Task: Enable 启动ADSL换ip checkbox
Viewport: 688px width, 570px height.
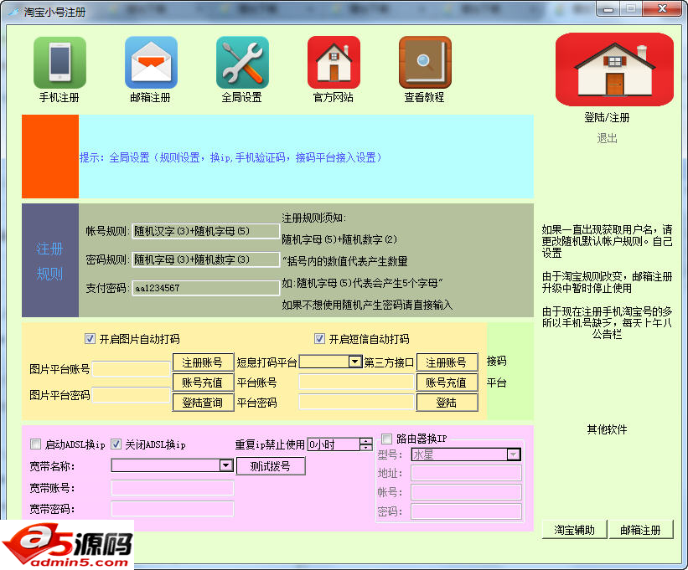Action: click(35, 444)
